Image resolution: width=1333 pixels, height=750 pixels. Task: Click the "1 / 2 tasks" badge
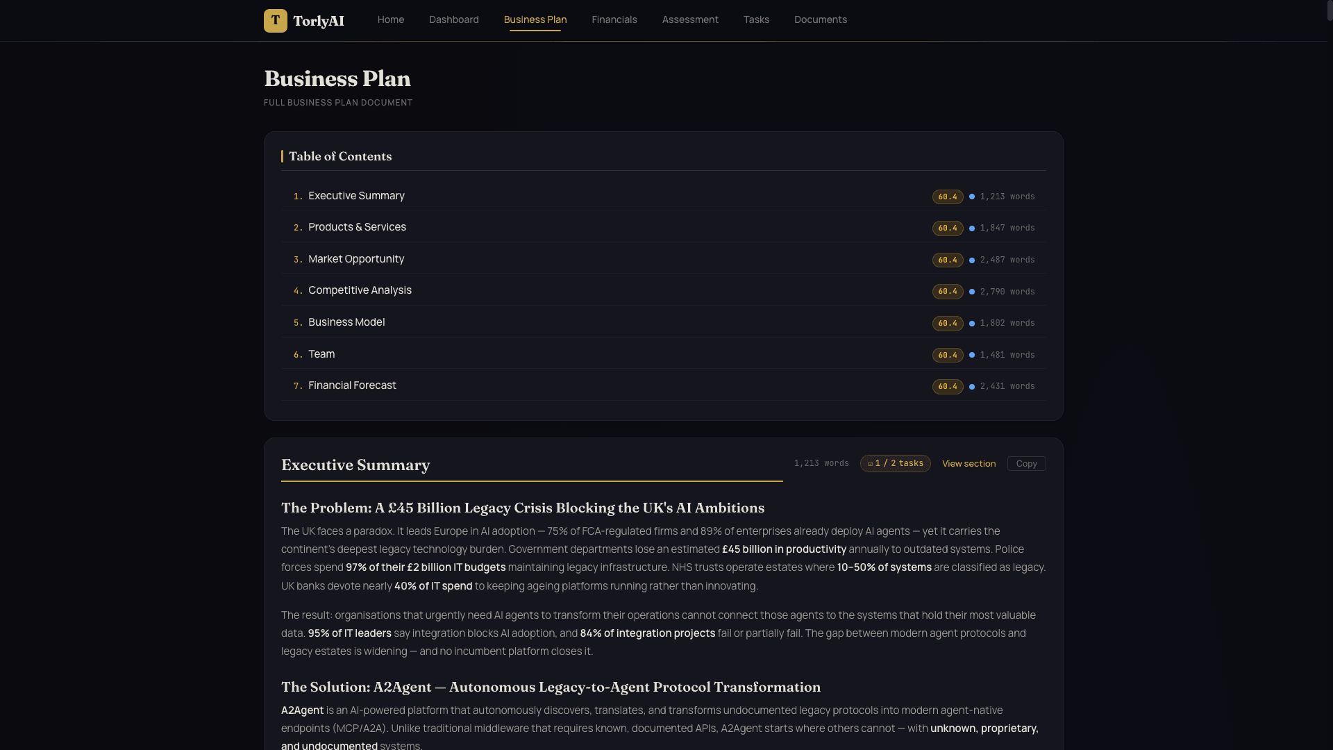[x=895, y=463]
